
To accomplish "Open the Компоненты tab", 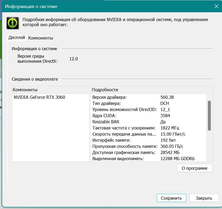I will [x=41, y=38].
